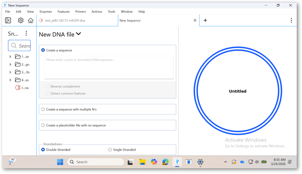
Task: Open sidebar three-dot options menu
Action: point(26,33)
